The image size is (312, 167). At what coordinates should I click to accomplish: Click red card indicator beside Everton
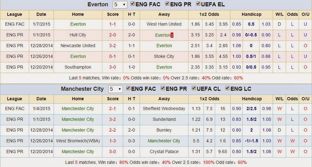(x=172, y=35)
